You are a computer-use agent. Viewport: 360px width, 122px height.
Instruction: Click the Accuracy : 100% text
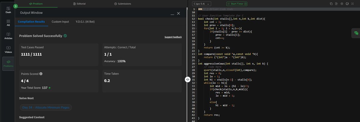115,61
